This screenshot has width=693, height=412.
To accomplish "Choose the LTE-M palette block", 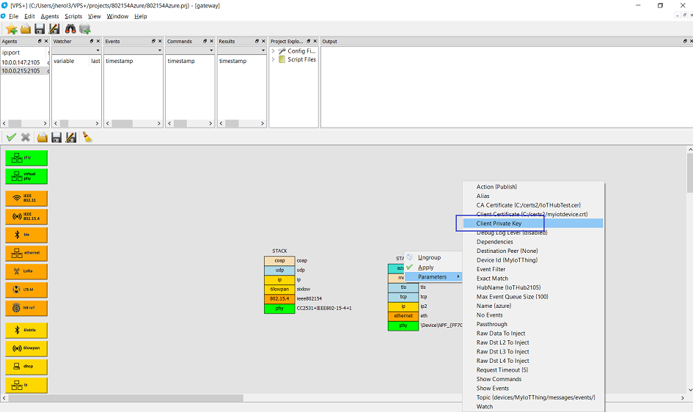I will click(x=26, y=290).
